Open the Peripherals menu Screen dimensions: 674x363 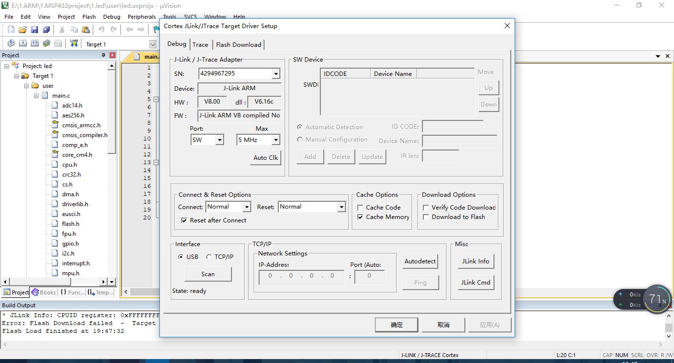142,17
